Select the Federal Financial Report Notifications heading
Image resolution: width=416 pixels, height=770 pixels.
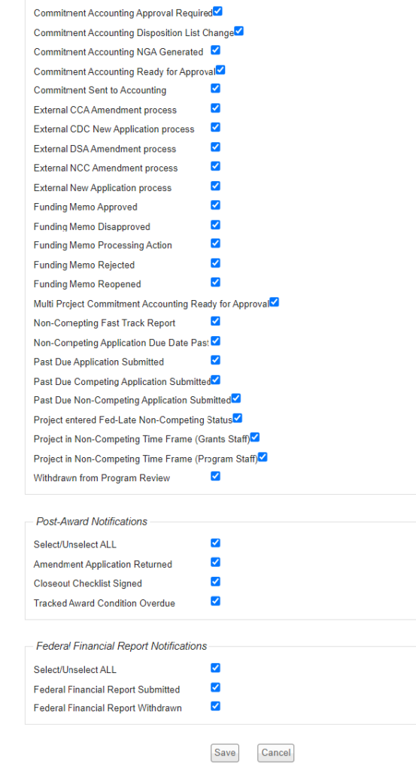pyautogui.click(x=121, y=646)
